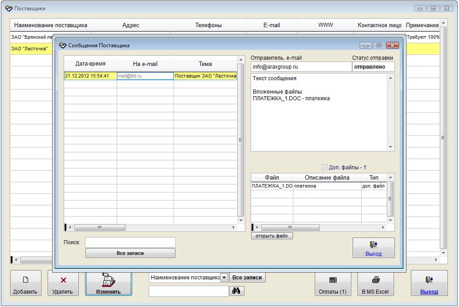Click the binoculars search icon
This screenshot has height=307, width=459.
point(236,291)
